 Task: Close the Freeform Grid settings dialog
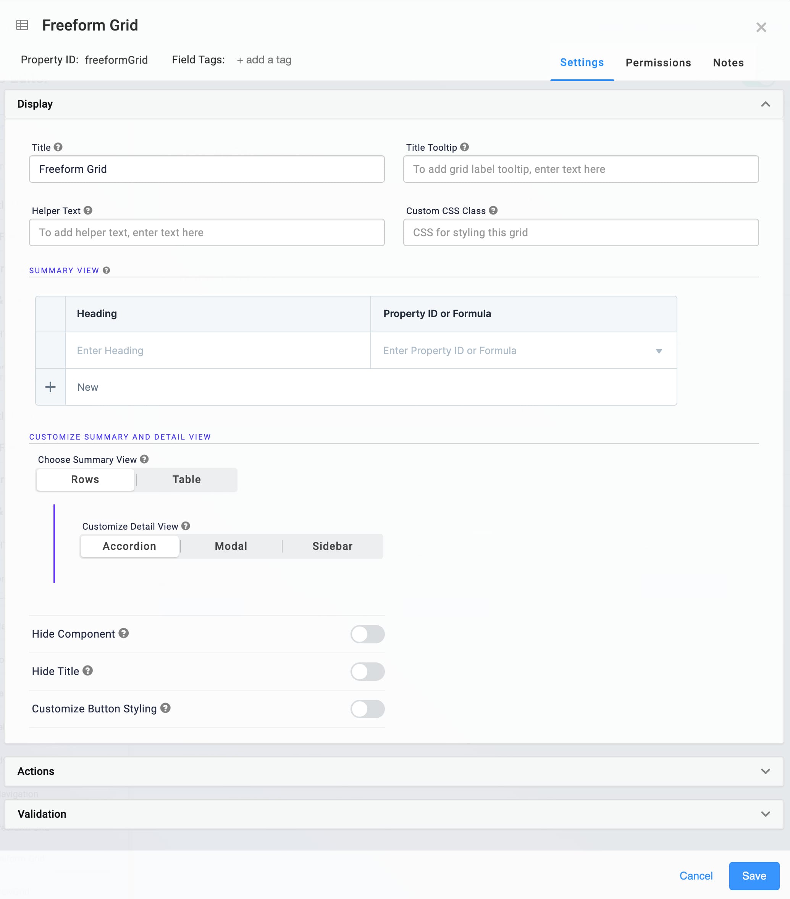pyautogui.click(x=761, y=27)
